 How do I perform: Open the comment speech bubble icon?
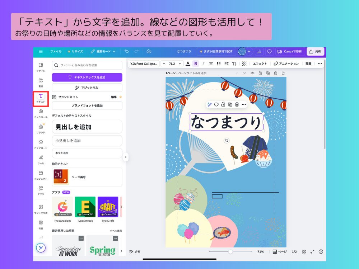pyautogui.click(x=269, y=51)
